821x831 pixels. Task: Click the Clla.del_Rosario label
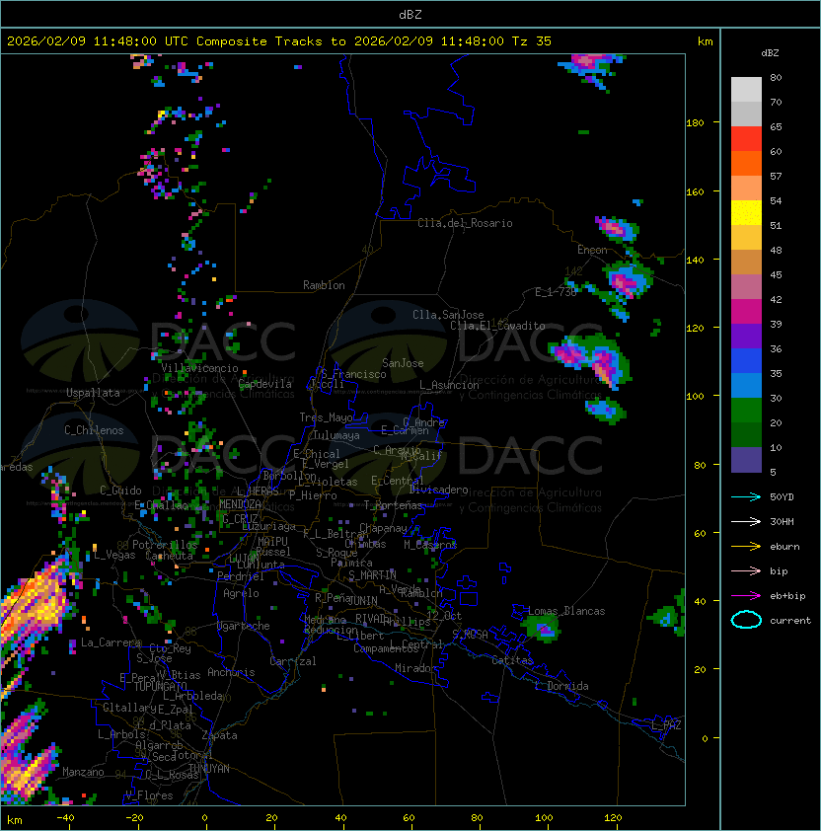(465, 223)
